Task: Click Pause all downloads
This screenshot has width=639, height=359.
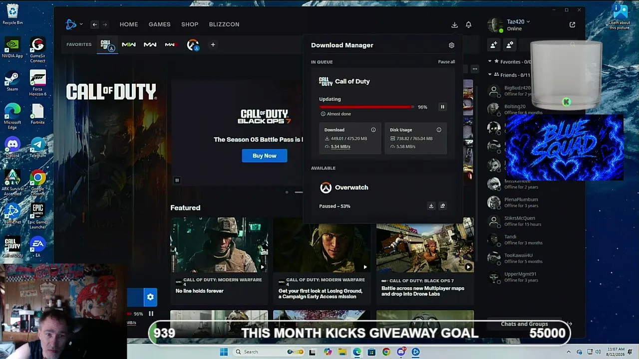Action: point(446,62)
